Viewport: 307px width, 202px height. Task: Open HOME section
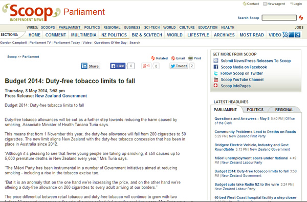[x=34, y=35]
